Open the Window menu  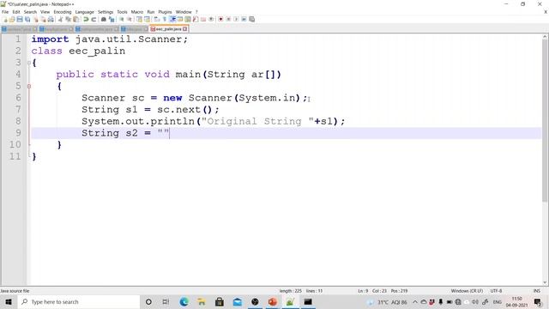tap(184, 12)
